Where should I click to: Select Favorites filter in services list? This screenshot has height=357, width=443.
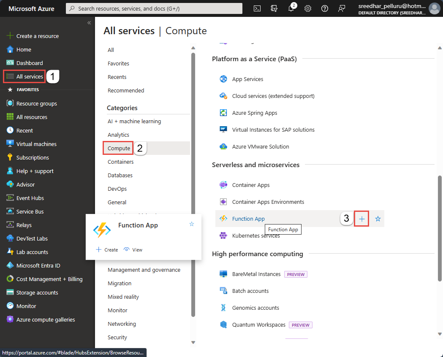click(118, 63)
